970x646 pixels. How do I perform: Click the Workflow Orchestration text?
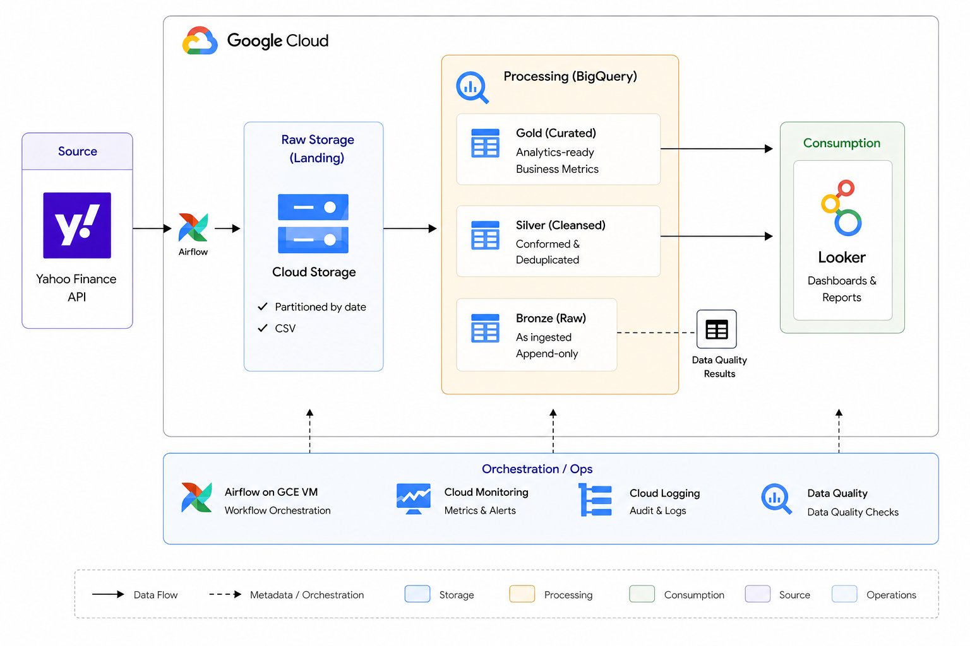pos(278,510)
